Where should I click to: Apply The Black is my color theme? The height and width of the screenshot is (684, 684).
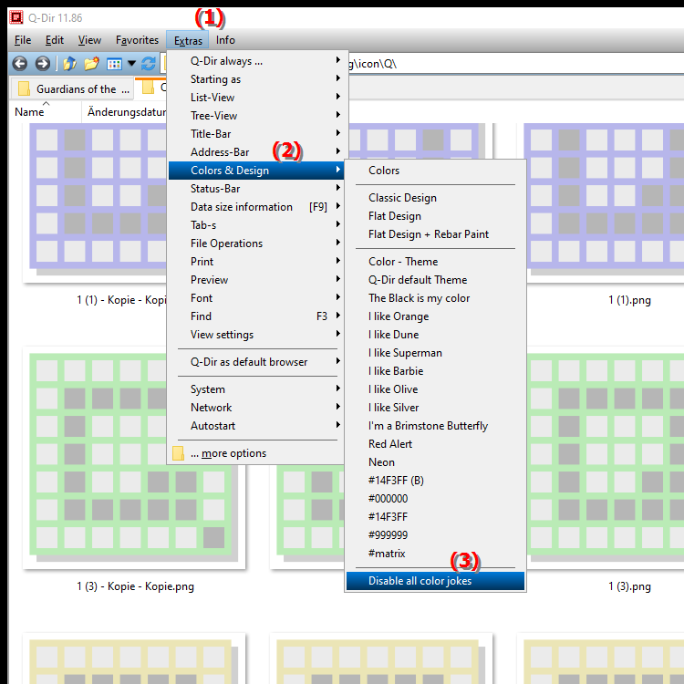(x=435, y=298)
